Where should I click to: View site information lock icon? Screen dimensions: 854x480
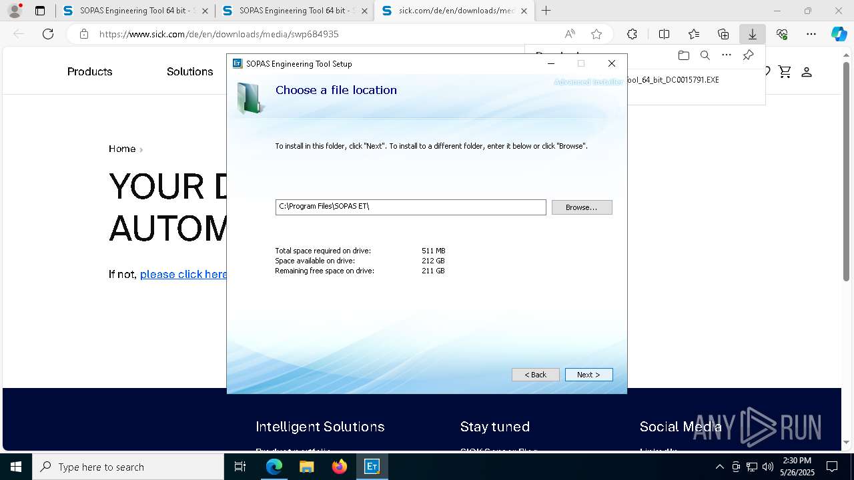83,34
